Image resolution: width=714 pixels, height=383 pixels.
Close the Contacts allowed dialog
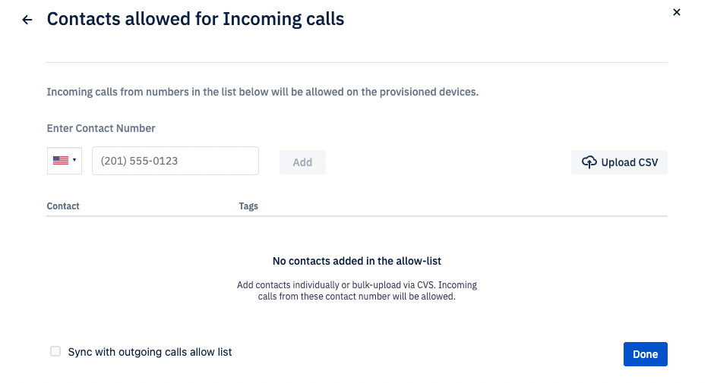pyautogui.click(x=677, y=12)
